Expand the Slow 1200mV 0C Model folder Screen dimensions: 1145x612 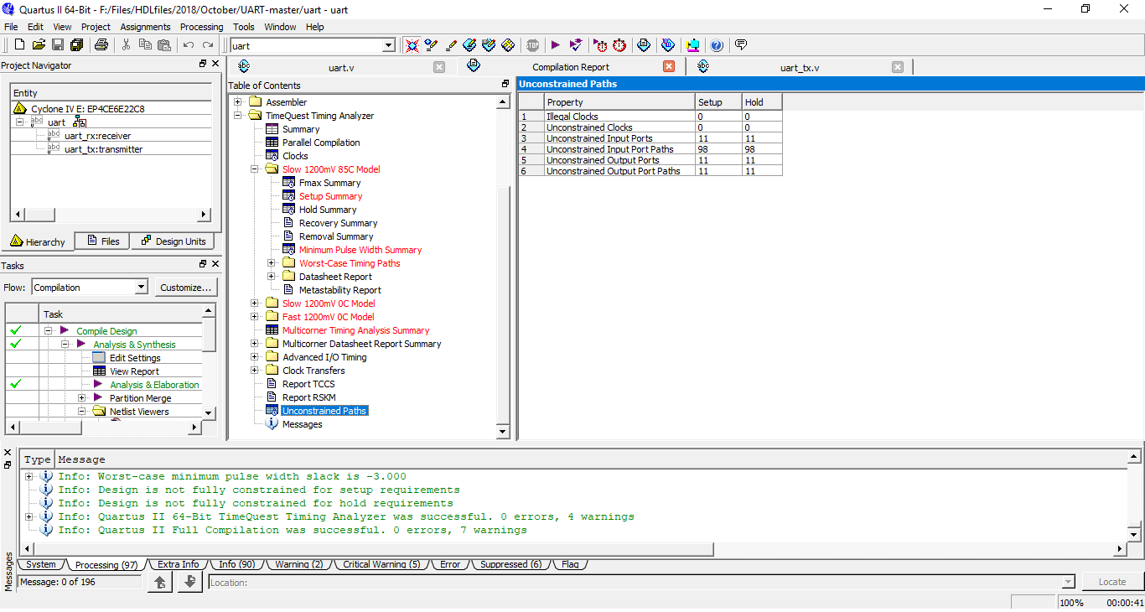(x=255, y=303)
